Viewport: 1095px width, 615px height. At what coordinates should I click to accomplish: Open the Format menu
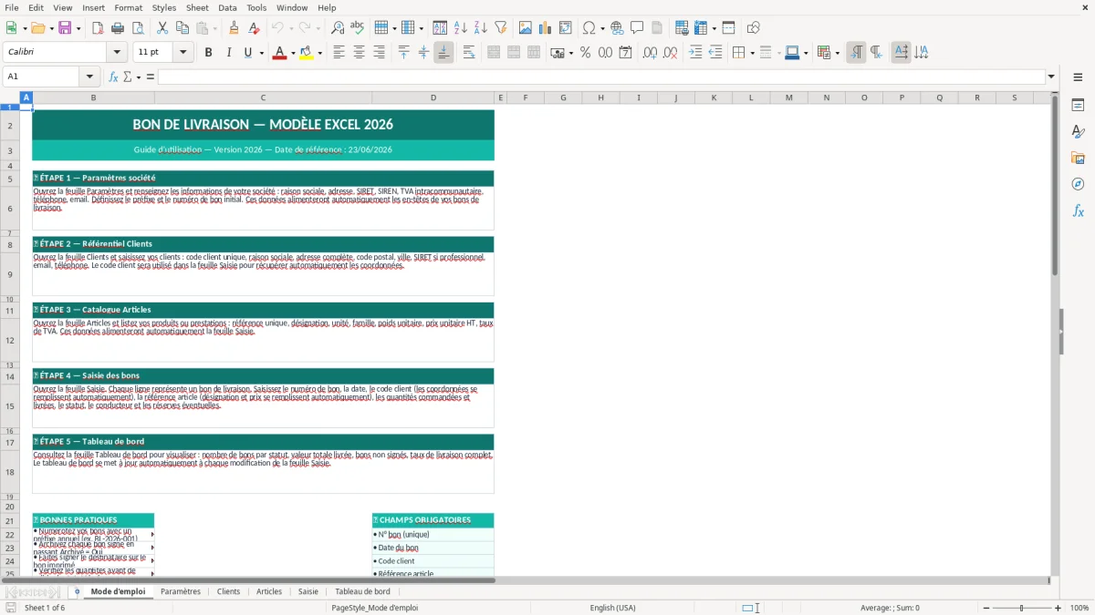pos(128,7)
